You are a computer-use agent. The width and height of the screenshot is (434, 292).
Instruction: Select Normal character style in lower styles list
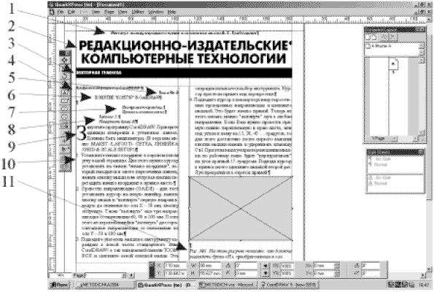[380, 183]
